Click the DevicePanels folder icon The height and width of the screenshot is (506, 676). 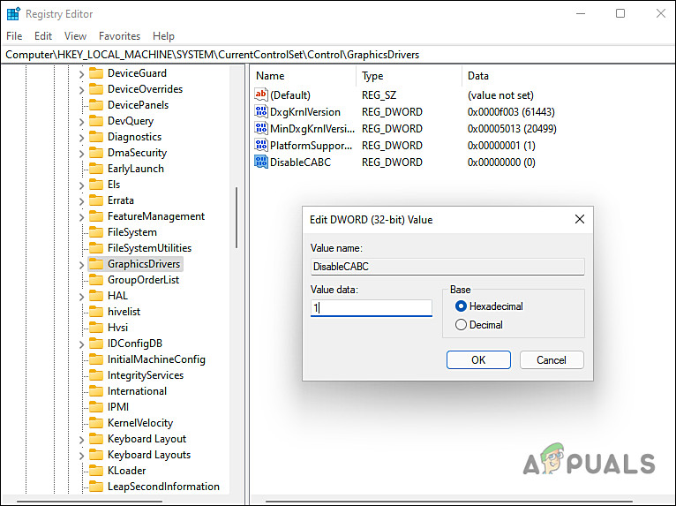(x=96, y=105)
